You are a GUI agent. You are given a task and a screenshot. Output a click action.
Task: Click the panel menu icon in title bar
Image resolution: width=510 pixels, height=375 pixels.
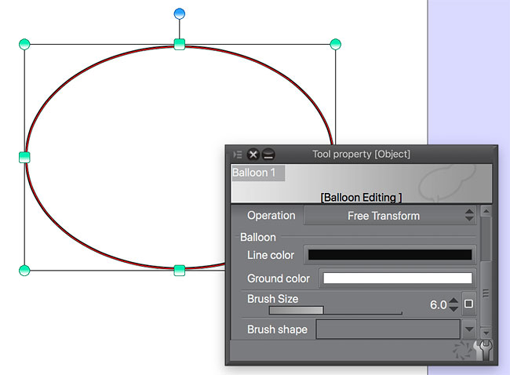point(238,155)
